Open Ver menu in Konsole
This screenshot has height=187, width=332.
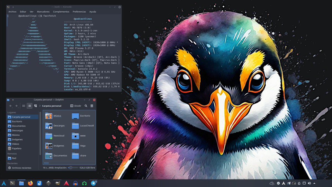tap(32, 12)
